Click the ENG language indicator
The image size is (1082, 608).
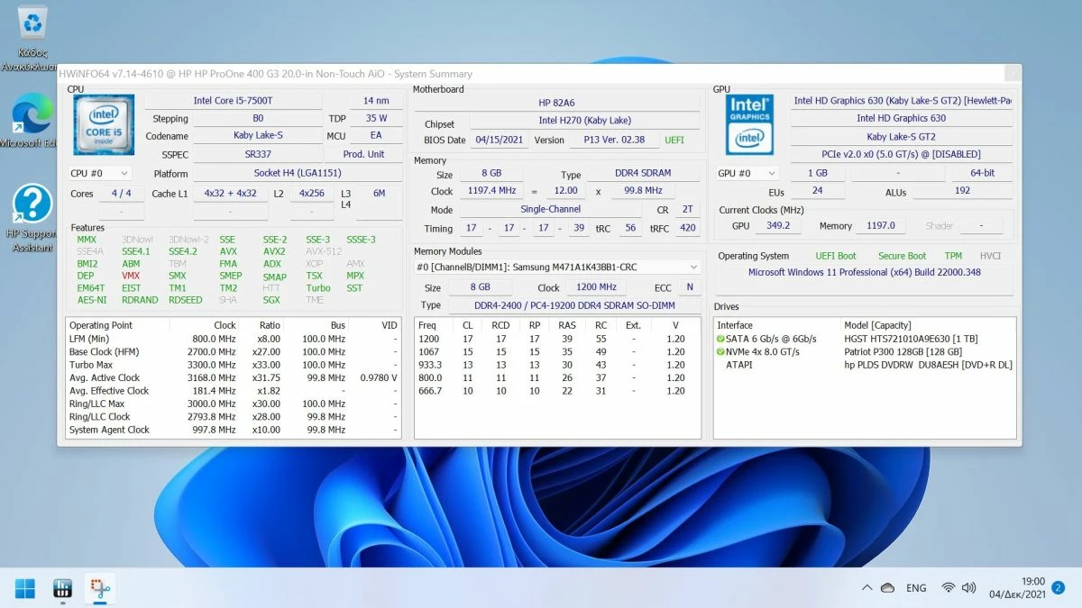click(x=916, y=588)
